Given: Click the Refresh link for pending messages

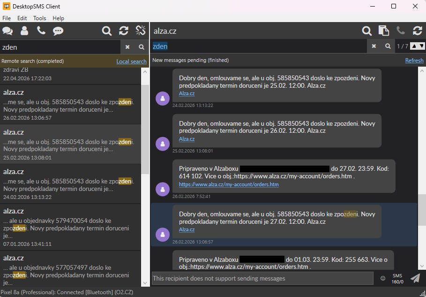Looking at the screenshot, I should pos(414,61).
